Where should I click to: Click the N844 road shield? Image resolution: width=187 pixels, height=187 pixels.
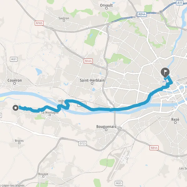154,148
